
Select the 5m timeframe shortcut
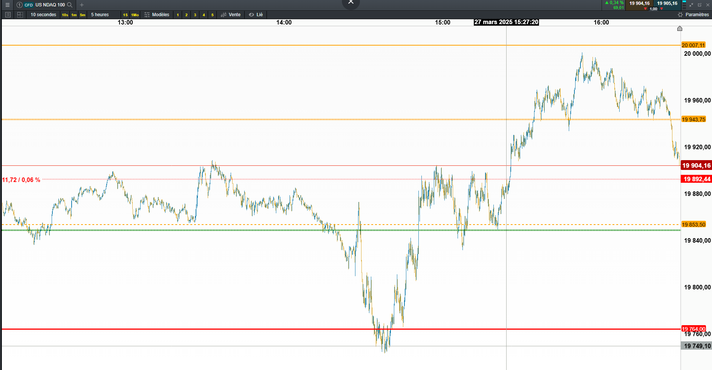point(83,15)
